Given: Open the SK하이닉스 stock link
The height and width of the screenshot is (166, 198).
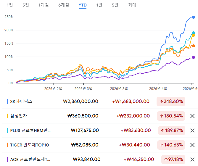Looking at the screenshot, I should point(21,101).
